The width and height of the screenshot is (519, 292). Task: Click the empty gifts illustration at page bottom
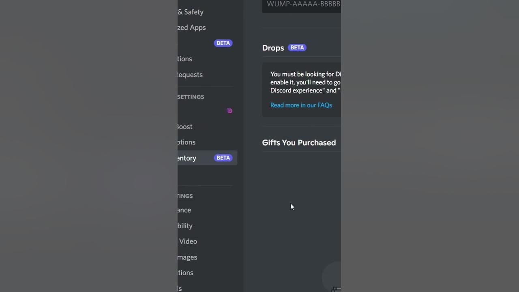(332, 277)
